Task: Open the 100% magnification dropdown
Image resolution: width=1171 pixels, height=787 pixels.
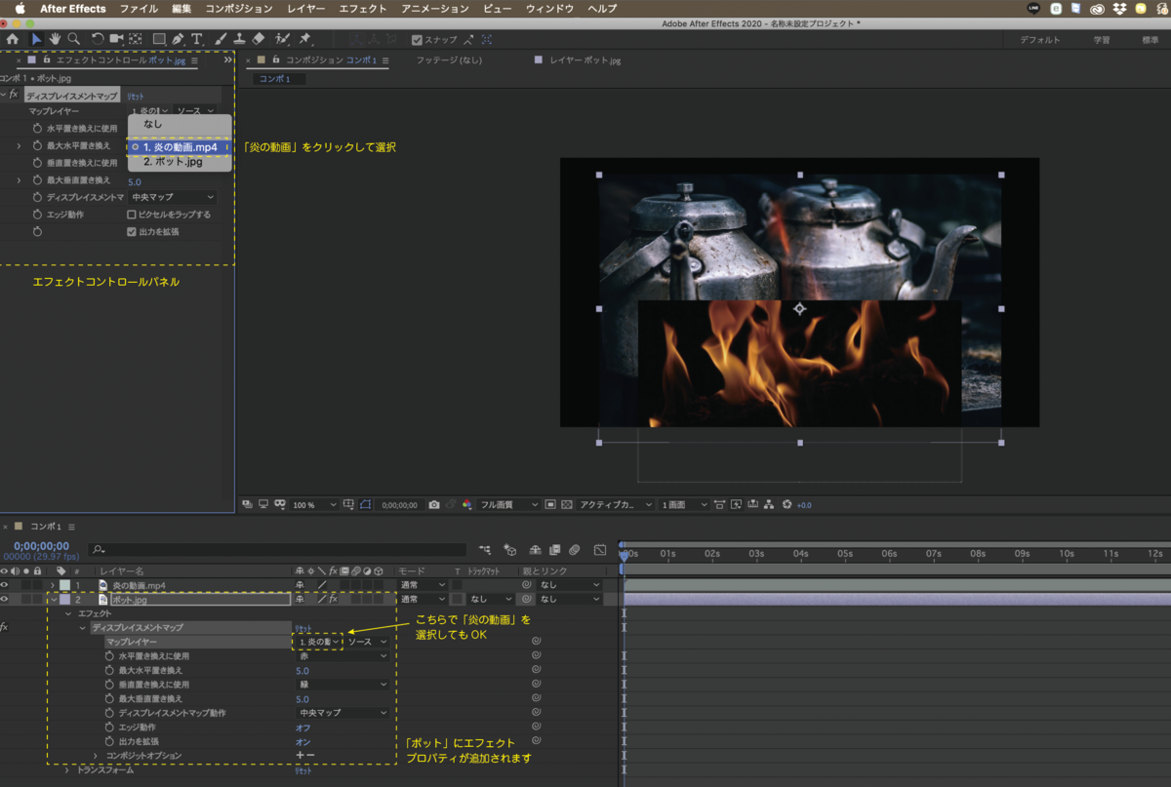Action: click(314, 505)
